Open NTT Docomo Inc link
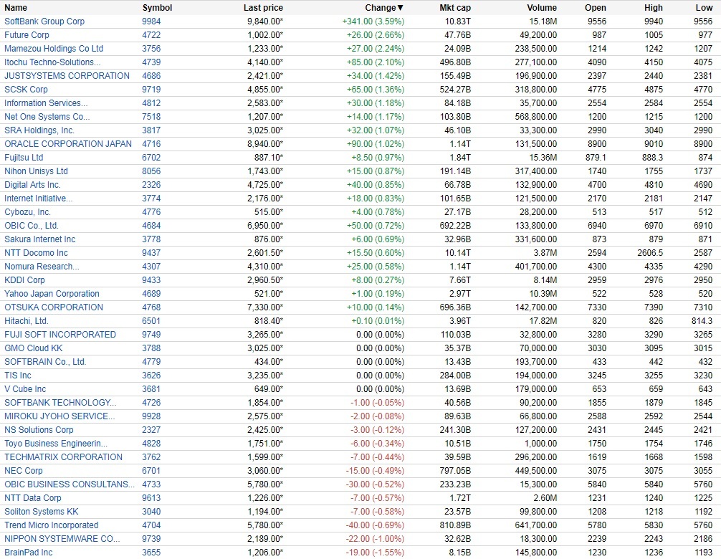721x559 pixels. [37, 253]
